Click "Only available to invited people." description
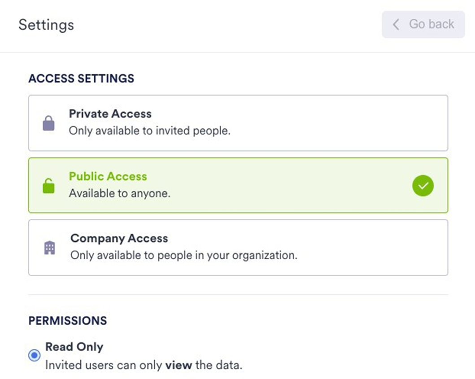This screenshot has height=379, width=475. click(149, 131)
